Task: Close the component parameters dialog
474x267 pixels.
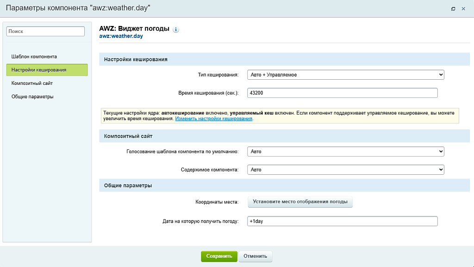Action: pos(463,9)
